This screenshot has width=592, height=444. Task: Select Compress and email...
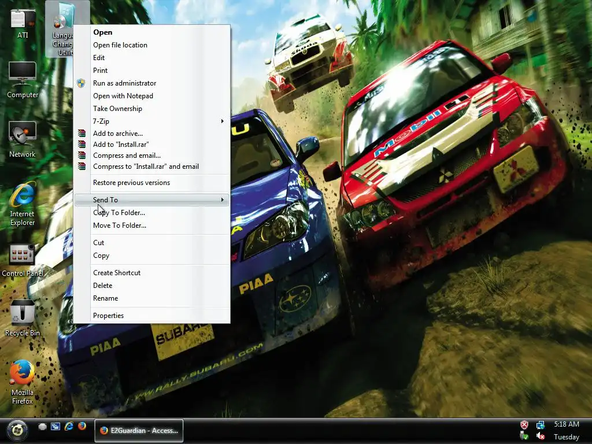pyautogui.click(x=152, y=155)
